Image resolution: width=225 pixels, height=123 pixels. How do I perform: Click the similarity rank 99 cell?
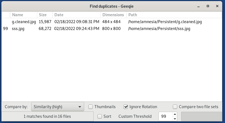click(6, 29)
